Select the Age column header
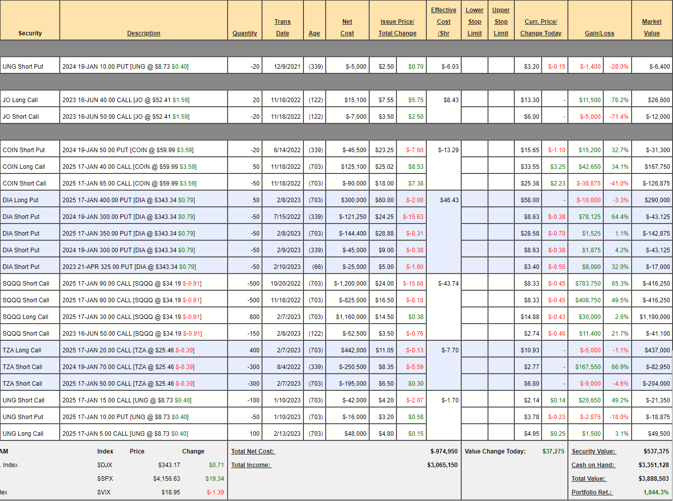 coord(315,33)
